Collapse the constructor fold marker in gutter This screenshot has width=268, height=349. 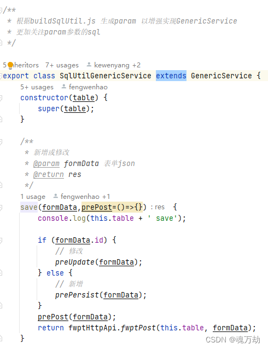(x=1, y=98)
